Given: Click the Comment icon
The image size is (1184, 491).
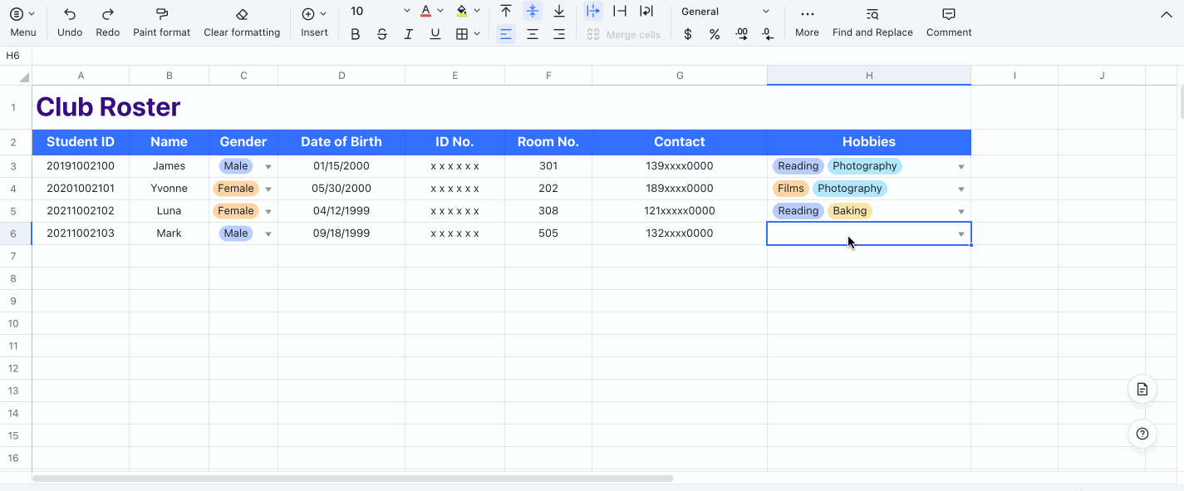Looking at the screenshot, I should click(948, 20).
